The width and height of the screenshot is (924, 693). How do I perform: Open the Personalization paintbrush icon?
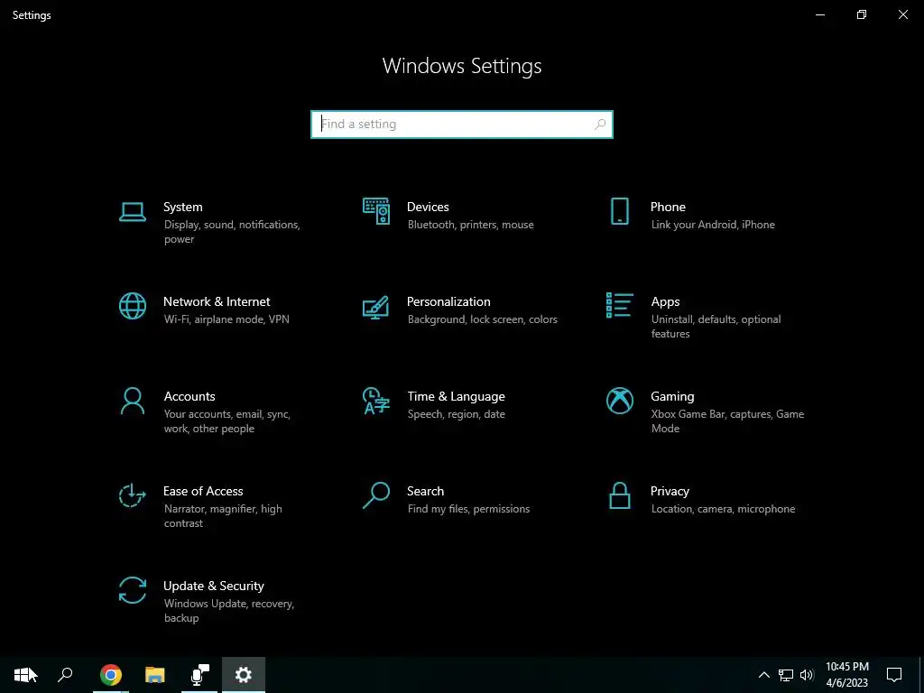(376, 307)
